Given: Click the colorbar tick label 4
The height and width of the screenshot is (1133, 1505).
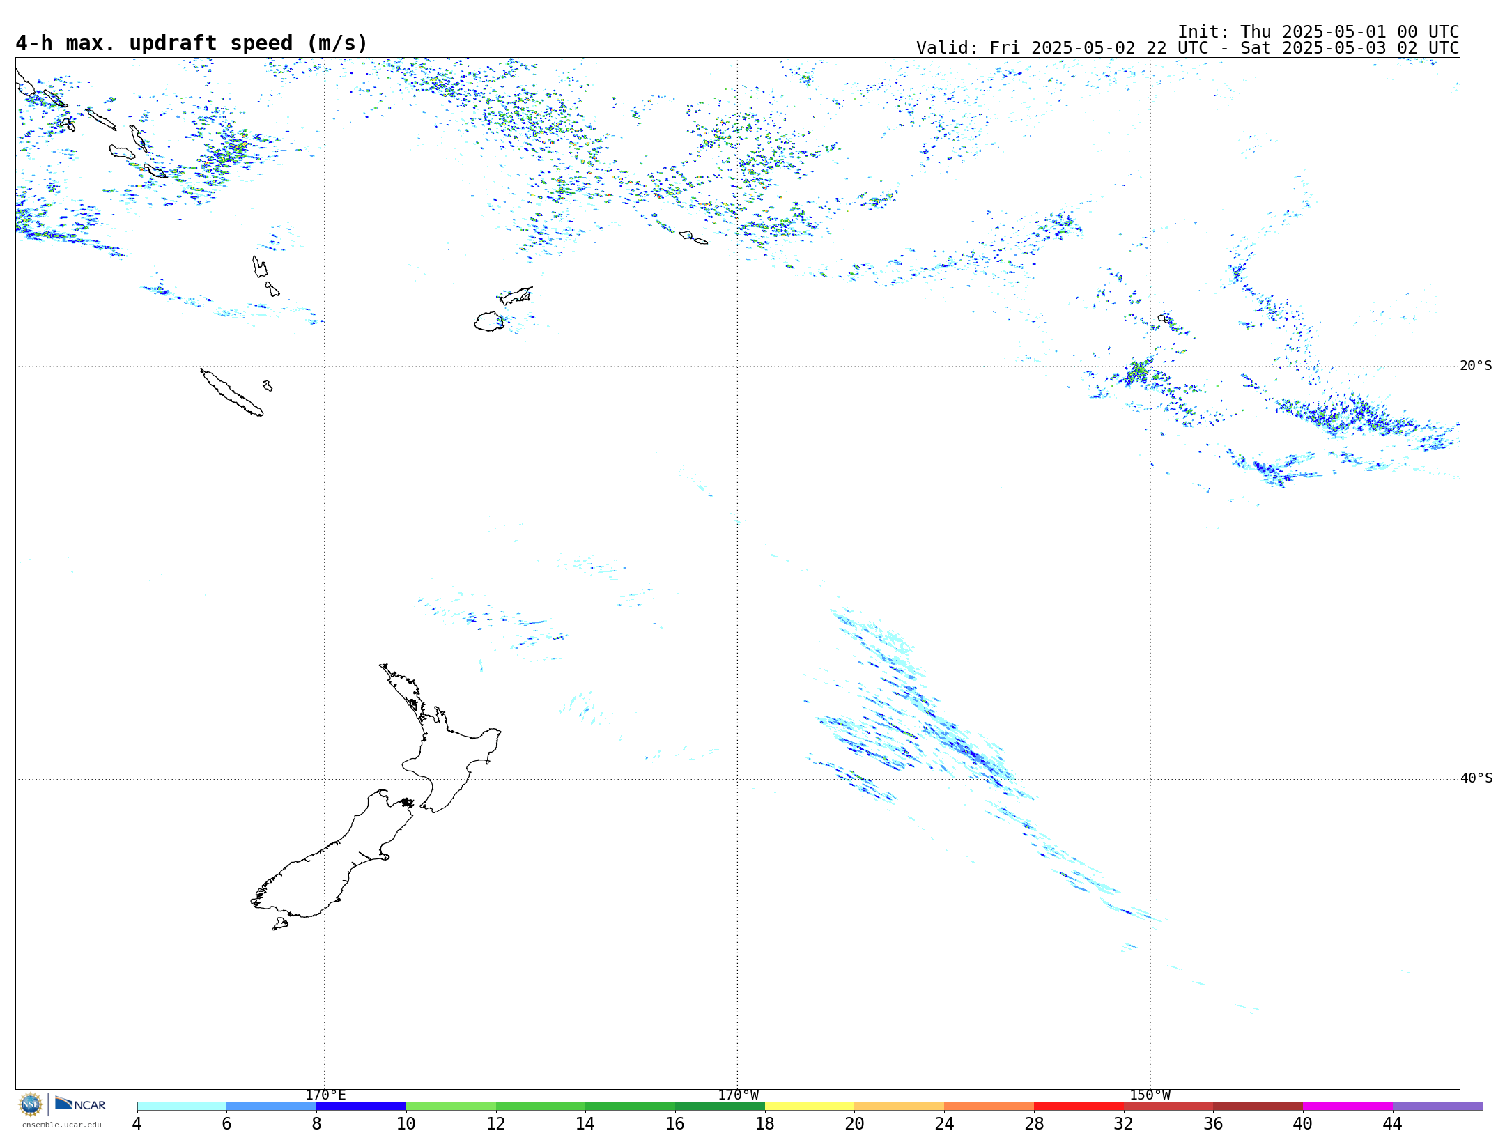Looking at the screenshot, I should pos(137,1124).
